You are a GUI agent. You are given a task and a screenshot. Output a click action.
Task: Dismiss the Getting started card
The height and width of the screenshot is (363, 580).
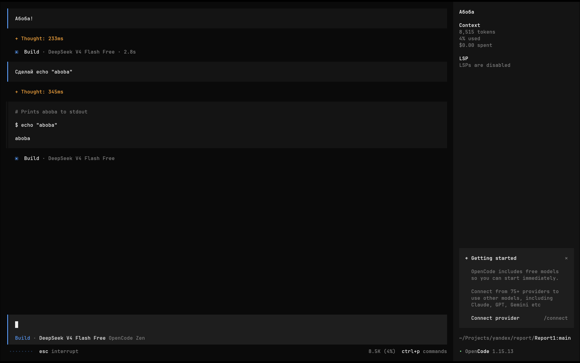pos(566,258)
